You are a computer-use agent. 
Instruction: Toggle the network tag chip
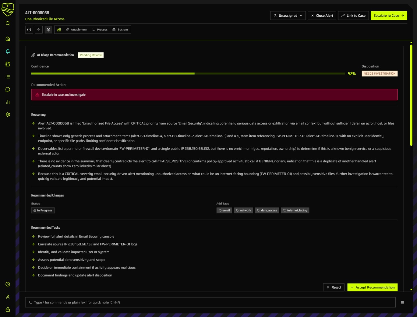click(243, 210)
